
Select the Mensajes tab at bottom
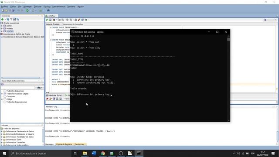tap(49, 144)
